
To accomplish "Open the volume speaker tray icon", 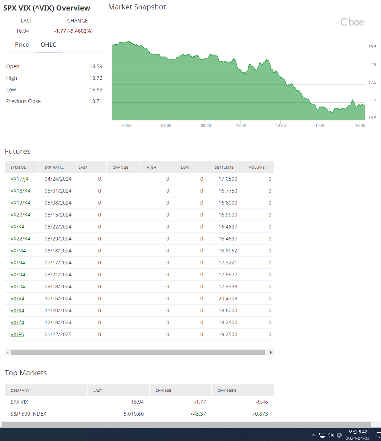I will pos(331,435).
